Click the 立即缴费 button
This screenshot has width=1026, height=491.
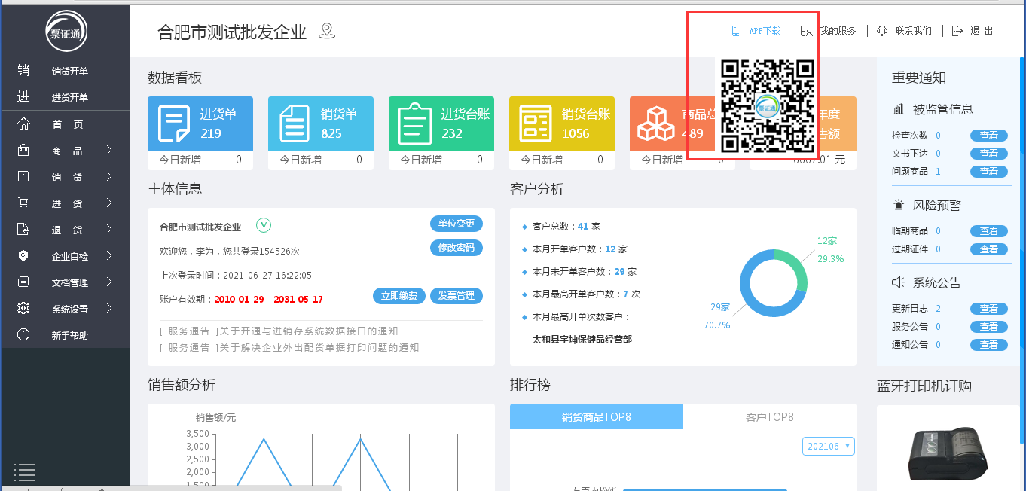(x=399, y=296)
